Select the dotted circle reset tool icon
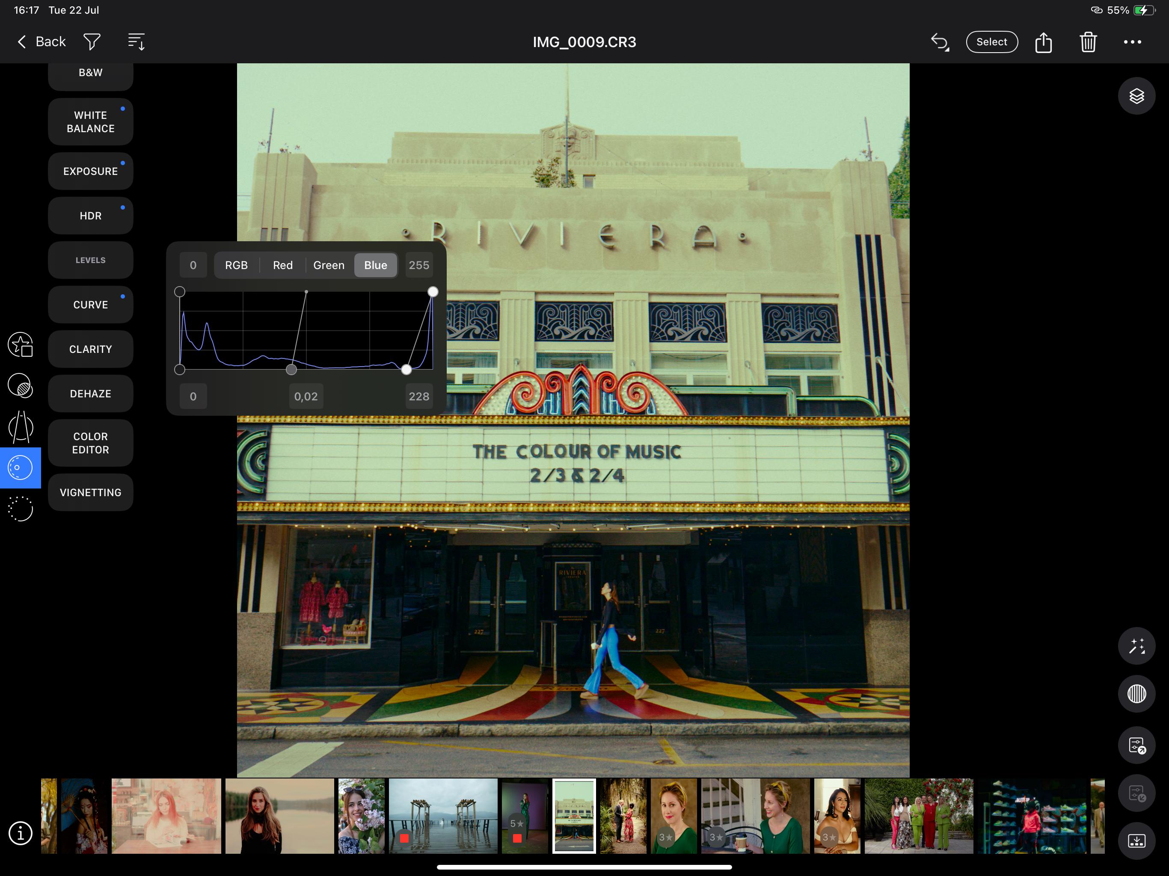This screenshot has width=1169, height=876. point(21,509)
